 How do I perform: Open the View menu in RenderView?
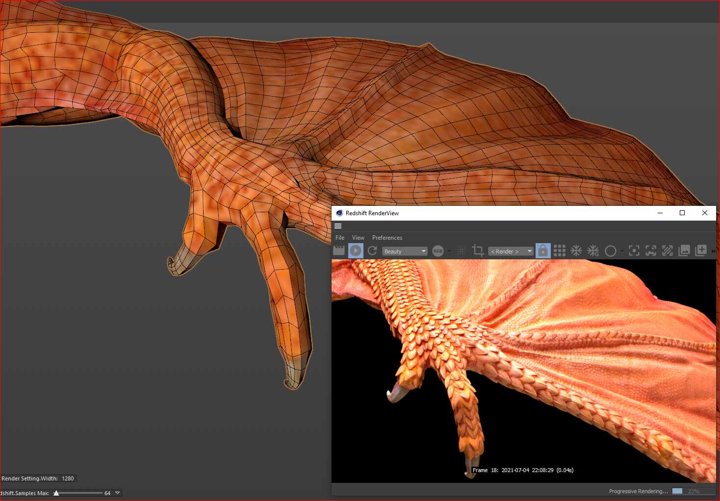point(358,238)
